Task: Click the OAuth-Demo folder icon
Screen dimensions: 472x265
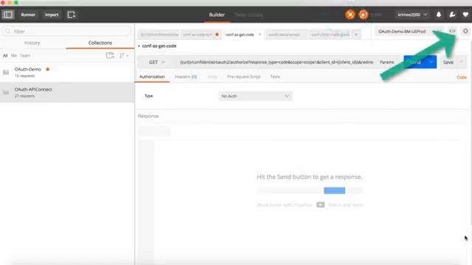Action: pos(6,72)
